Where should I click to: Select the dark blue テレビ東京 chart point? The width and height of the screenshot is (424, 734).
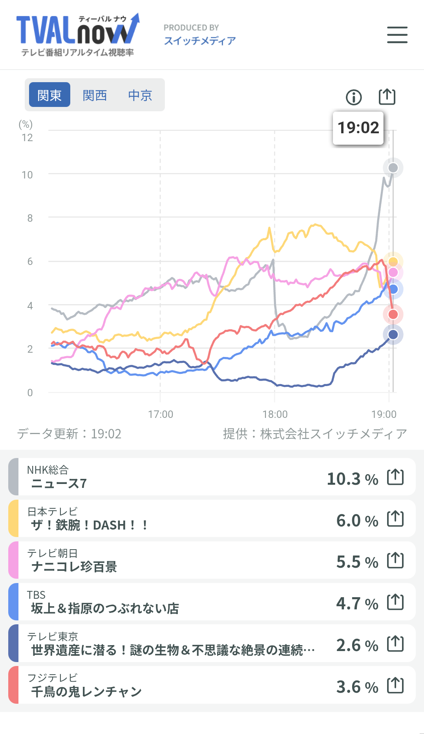coord(393,335)
